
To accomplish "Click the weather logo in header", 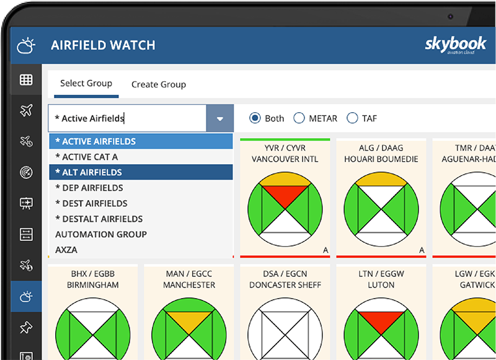I will 26,45.
